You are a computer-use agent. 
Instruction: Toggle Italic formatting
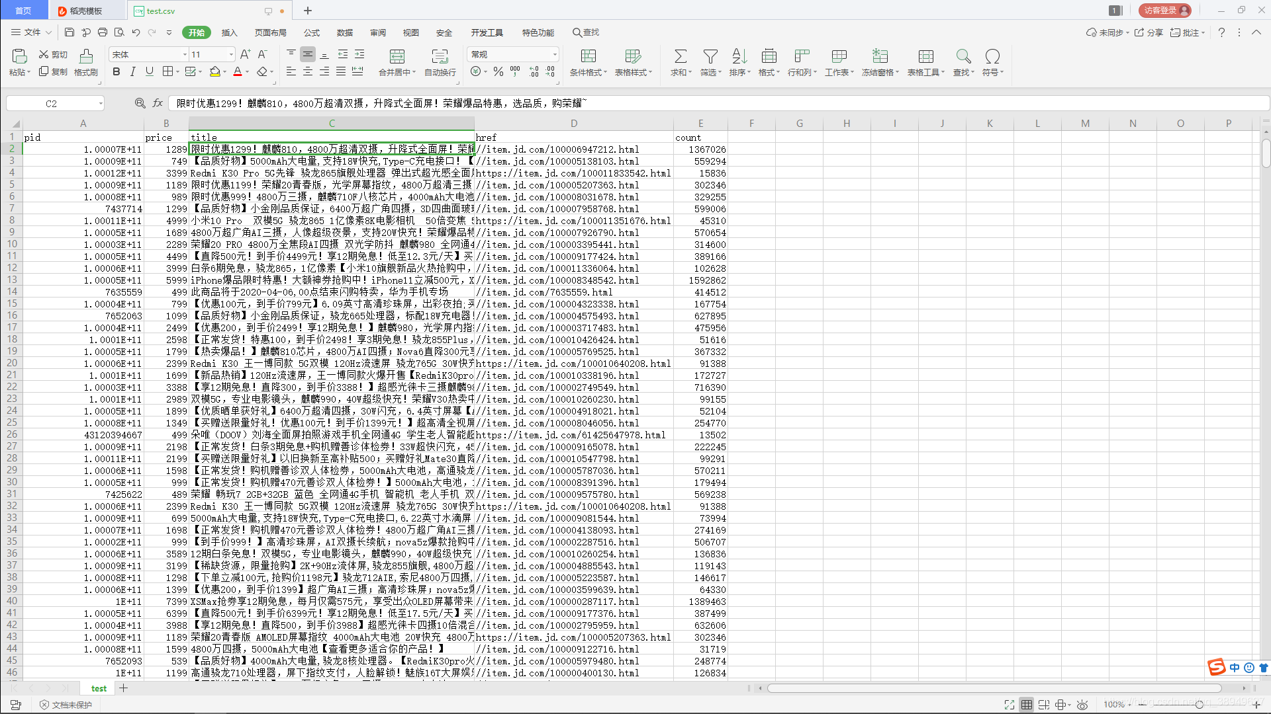(133, 71)
